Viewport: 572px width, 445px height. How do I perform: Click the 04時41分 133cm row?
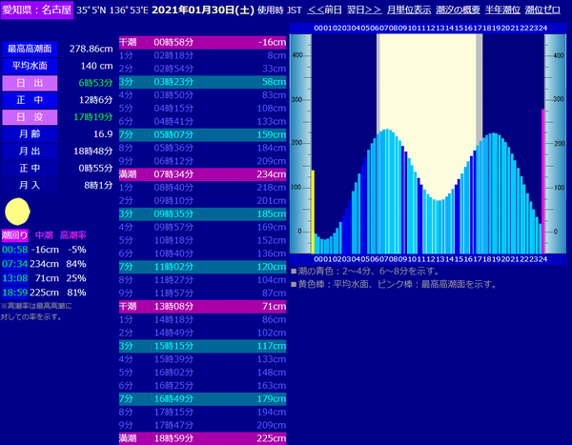pos(202,121)
